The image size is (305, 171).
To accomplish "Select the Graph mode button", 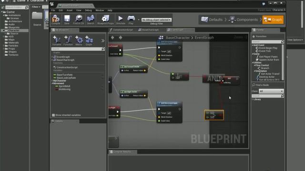I will click(x=273, y=19).
